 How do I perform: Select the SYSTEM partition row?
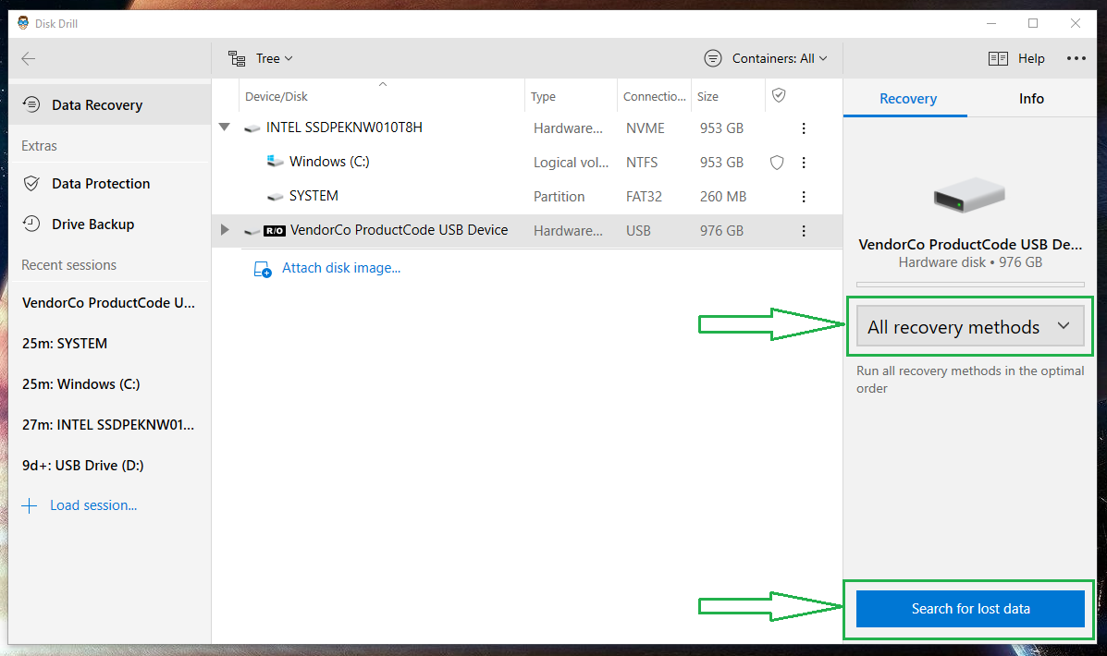coord(526,197)
